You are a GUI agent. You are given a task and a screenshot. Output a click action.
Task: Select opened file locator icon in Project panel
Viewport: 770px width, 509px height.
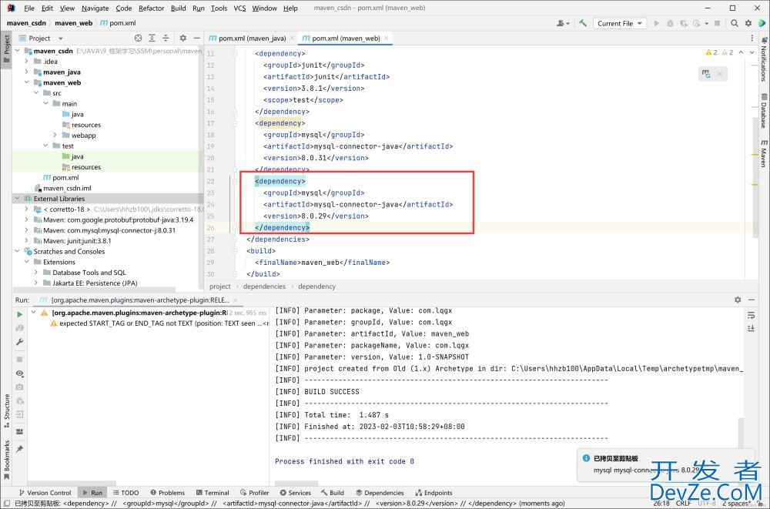click(x=139, y=38)
